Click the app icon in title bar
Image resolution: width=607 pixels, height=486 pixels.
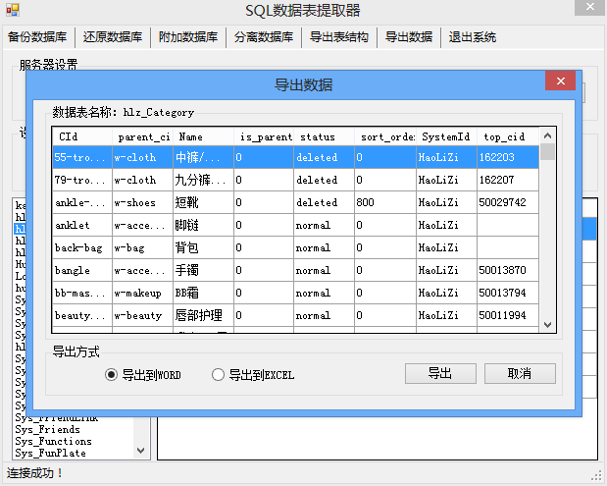(13, 10)
